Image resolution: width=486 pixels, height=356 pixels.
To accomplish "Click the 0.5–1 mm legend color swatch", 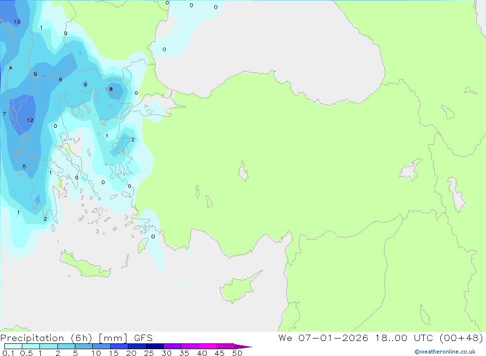I will tap(31, 346).
